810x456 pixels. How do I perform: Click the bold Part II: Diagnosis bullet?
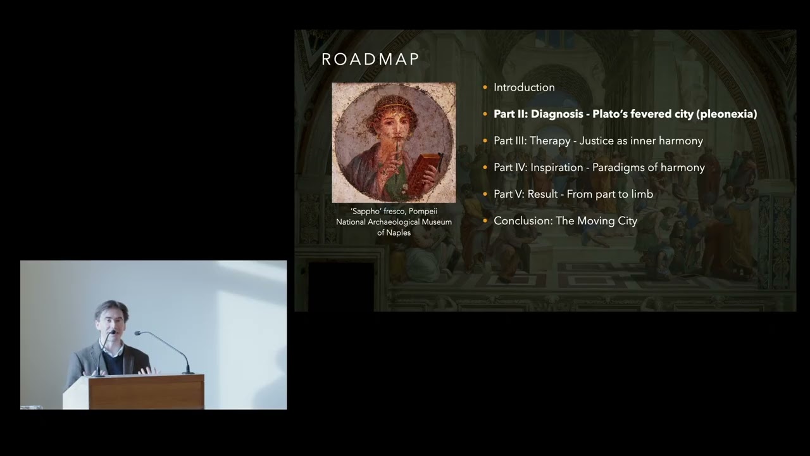click(625, 114)
